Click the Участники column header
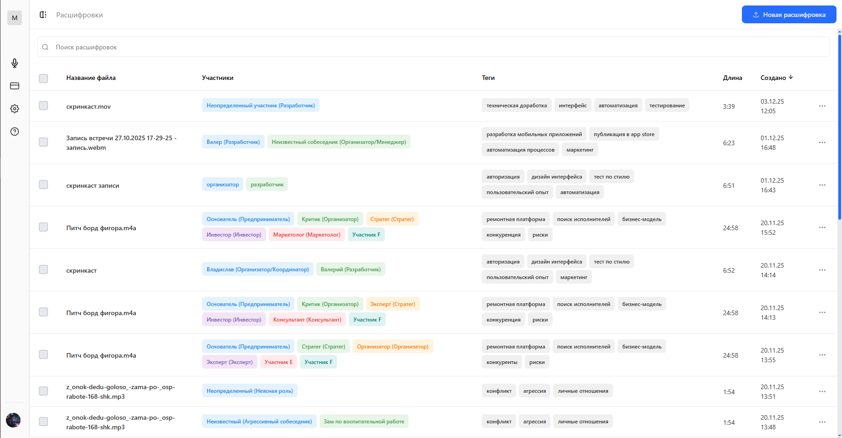Viewport: 842px width, 438px height. pos(218,78)
